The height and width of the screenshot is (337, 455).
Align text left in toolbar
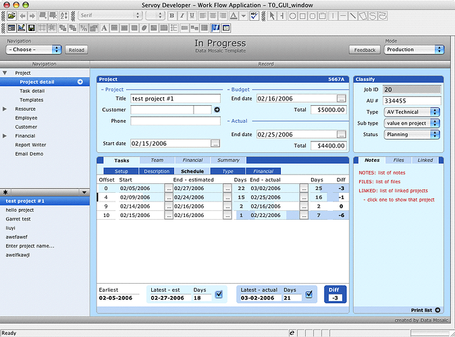[x=203, y=16]
